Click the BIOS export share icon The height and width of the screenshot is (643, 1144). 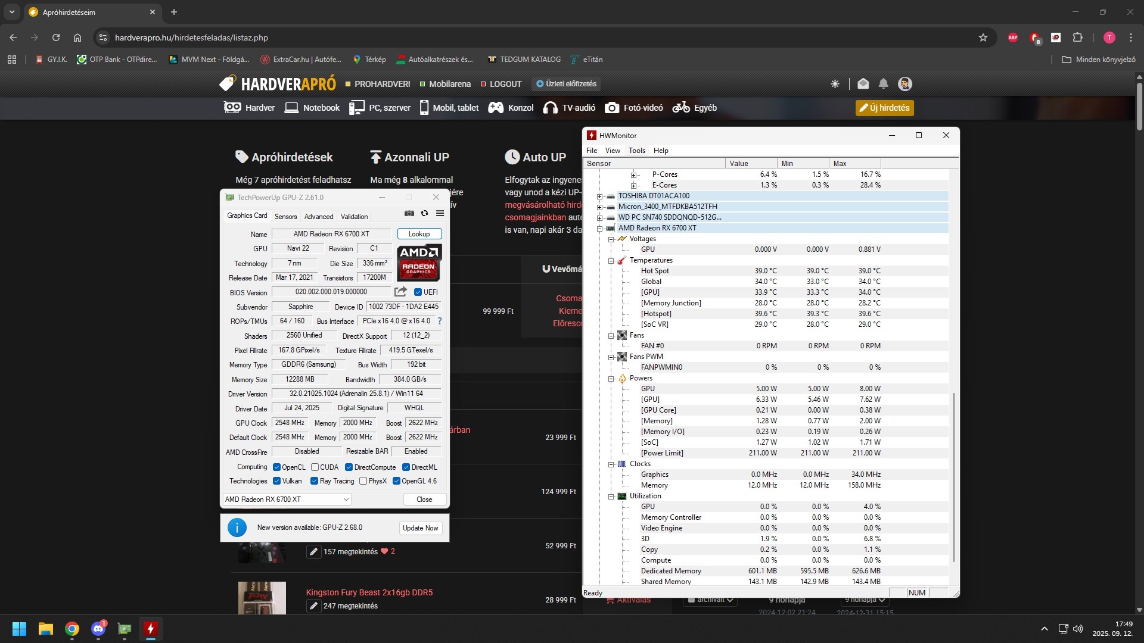(x=400, y=292)
